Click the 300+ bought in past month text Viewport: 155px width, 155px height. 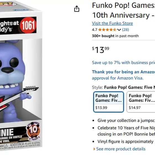click(x=115, y=36)
